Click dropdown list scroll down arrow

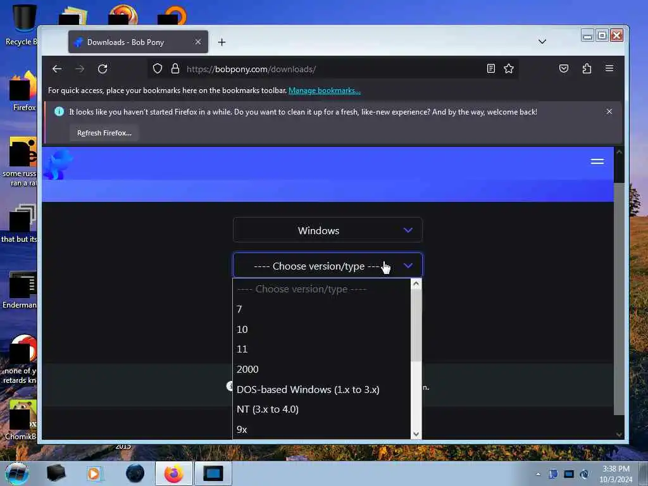(416, 434)
